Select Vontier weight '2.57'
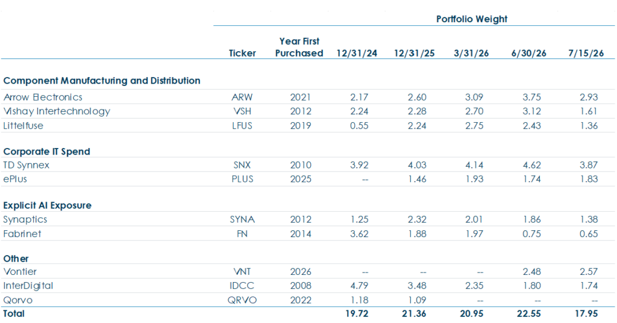Screen dimensions: 617x323 (589, 271)
